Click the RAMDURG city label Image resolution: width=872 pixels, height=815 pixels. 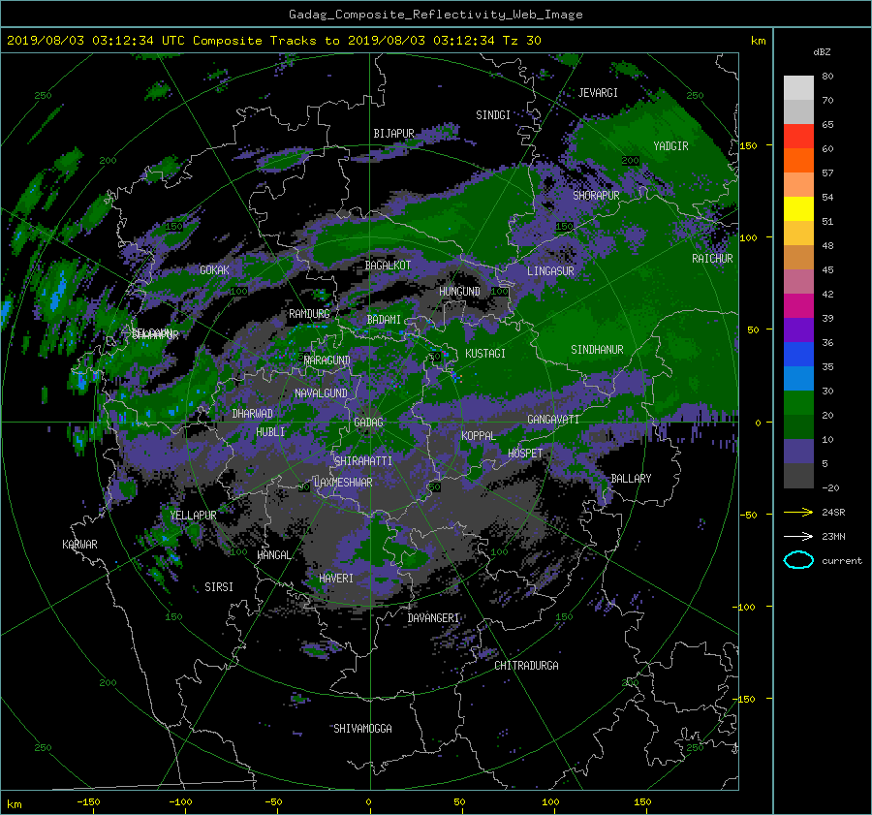(309, 314)
